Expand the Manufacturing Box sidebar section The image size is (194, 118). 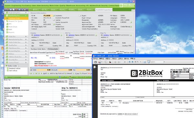[x=16, y=39]
